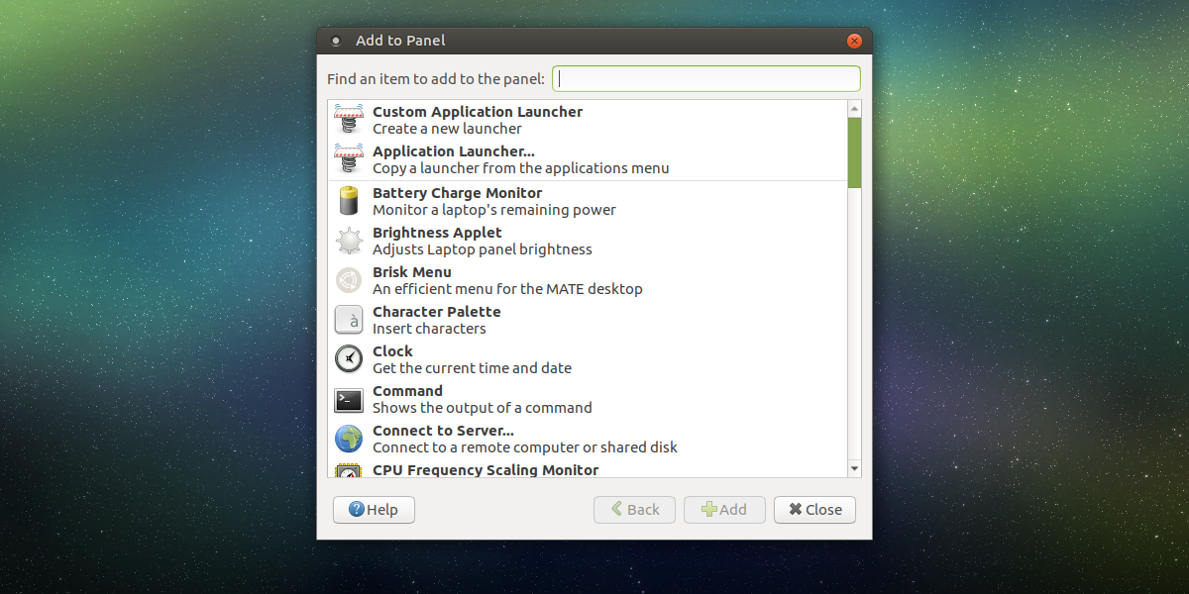Viewport: 1189px width, 594px height.
Task: Click the Brightness Applet sun icon
Action: coord(349,241)
